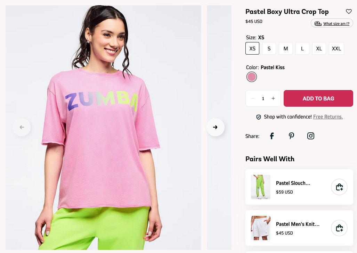The width and height of the screenshot is (357, 253).
Task: Share on Facebook icon
Action: [272, 136]
